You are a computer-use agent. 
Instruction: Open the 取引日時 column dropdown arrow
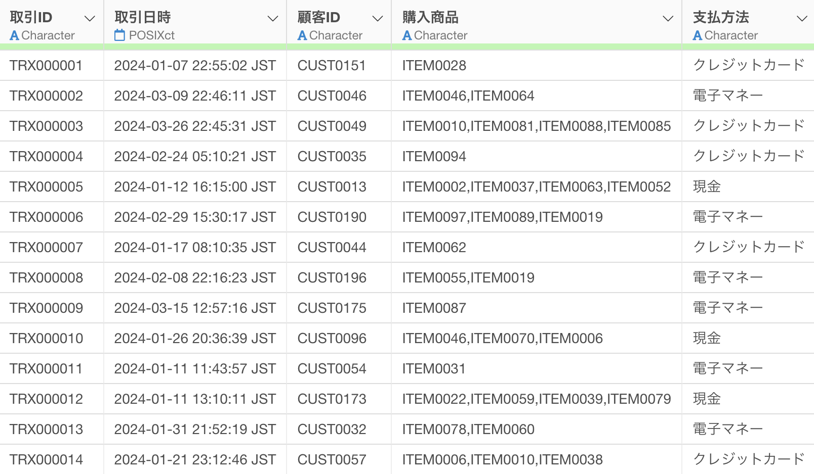pos(272,19)
